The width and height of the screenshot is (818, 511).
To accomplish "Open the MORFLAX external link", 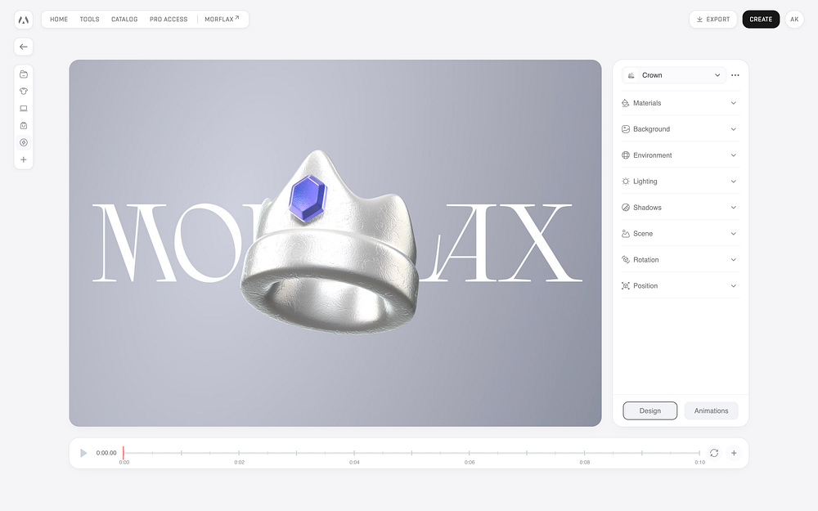I will click(x=222, y=20).
